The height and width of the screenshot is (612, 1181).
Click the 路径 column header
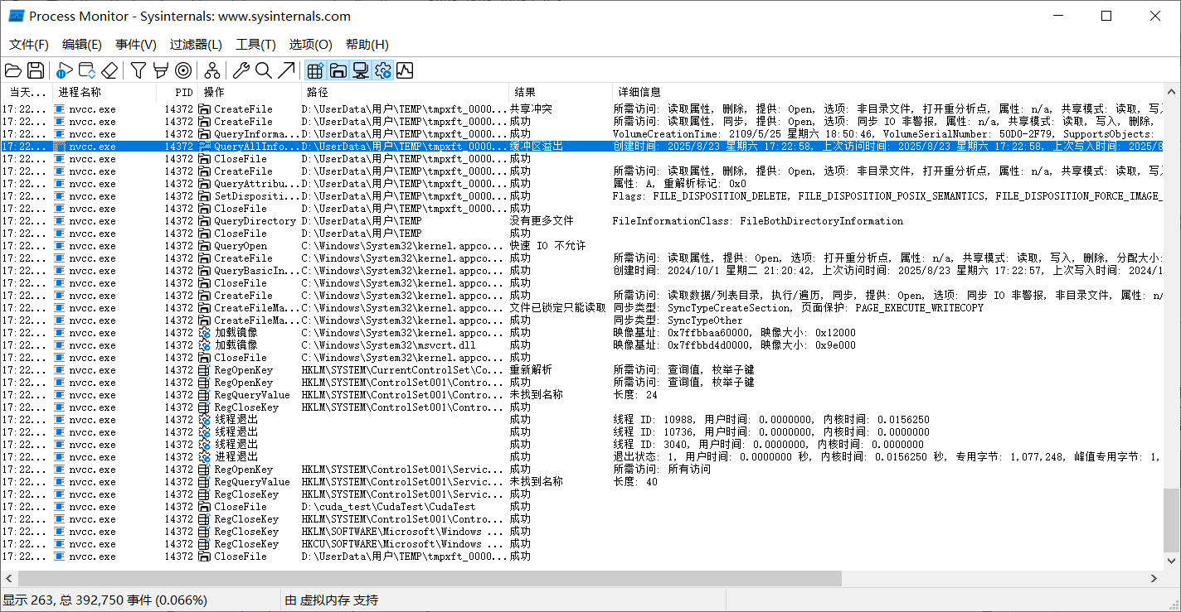(405, 92)
